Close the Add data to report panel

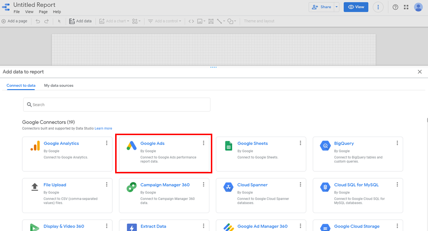420,72
